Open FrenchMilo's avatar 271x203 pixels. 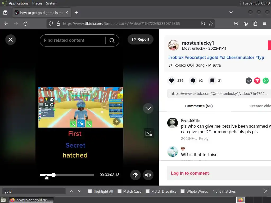click(173, 123)
